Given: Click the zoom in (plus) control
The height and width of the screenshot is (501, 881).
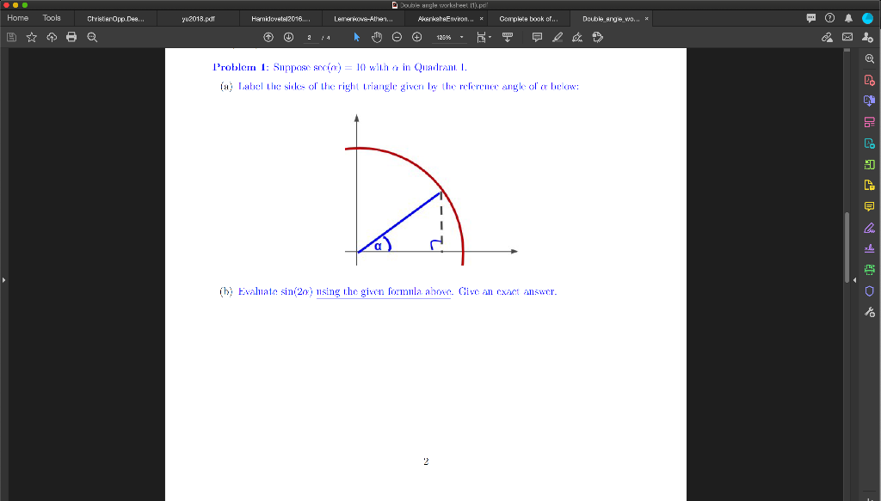Looking at the screenshot, I should coord(416,37).
